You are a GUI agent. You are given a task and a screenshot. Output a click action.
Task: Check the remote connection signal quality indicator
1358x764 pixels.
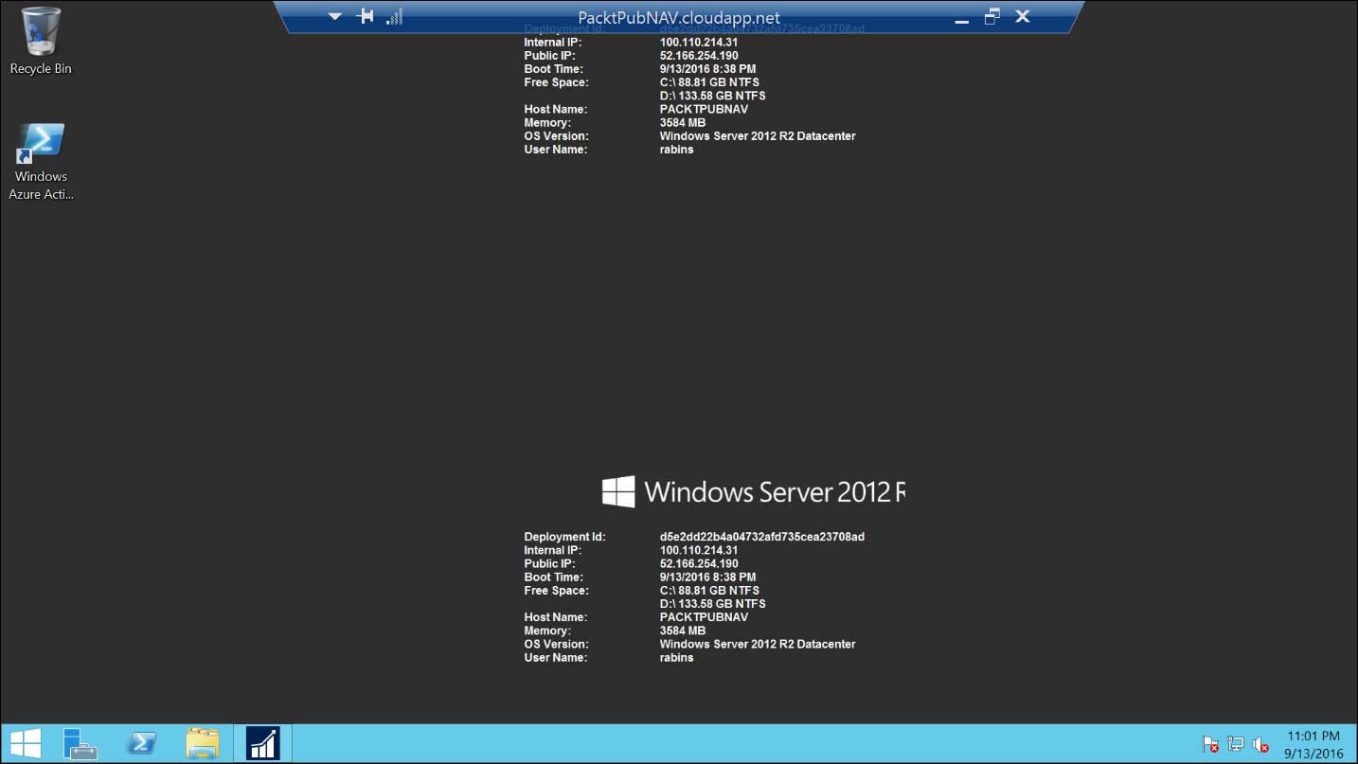(395, 16)
